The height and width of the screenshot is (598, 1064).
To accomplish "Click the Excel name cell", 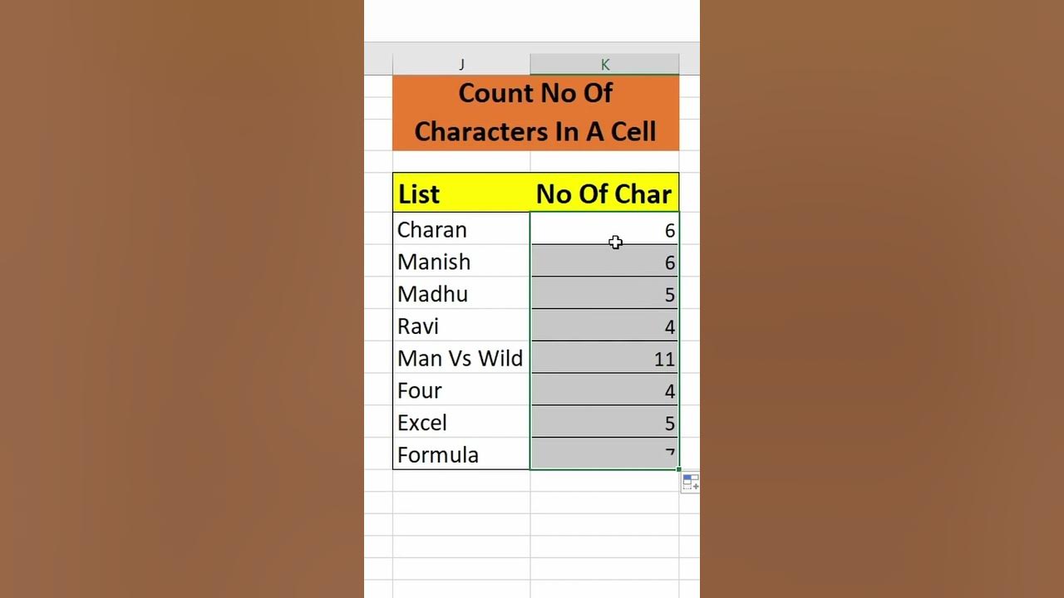I will point(461,423).
